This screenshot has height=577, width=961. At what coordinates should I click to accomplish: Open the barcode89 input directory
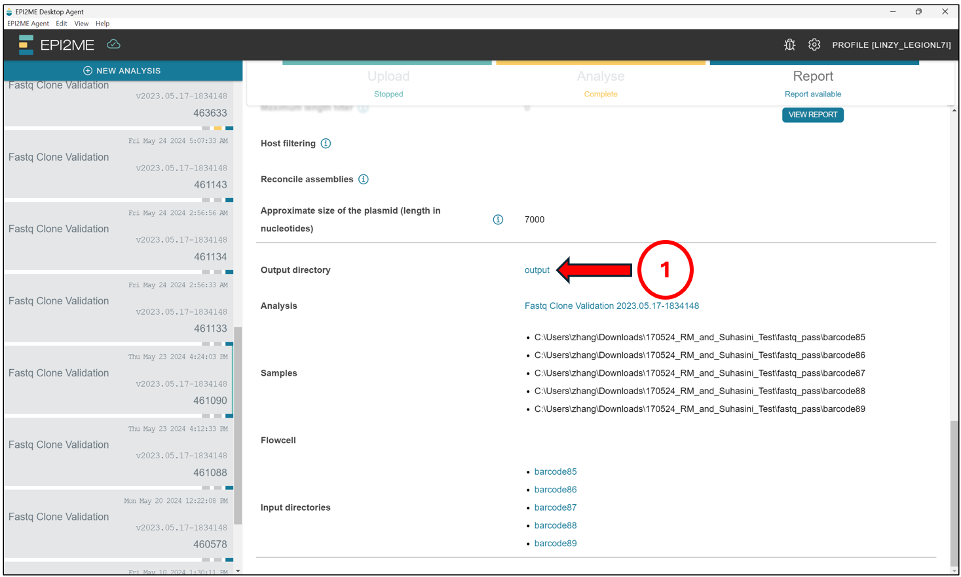[x=556, y=544]
